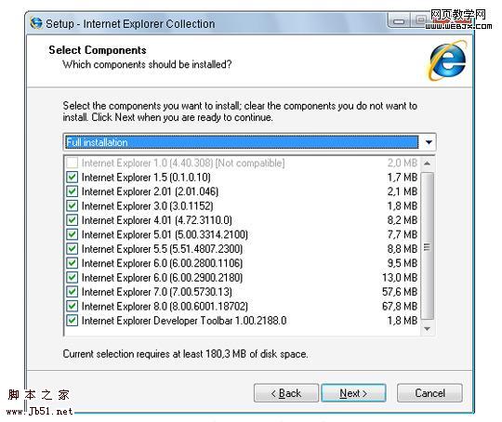This screenshot has width=502, height=422.
Task: Minimize the setup window
Action: coord(399,21)
